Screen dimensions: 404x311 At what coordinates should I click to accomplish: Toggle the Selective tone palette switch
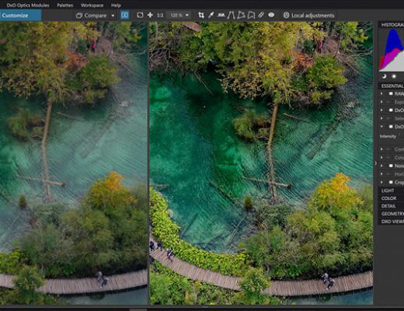click(388, 118)
